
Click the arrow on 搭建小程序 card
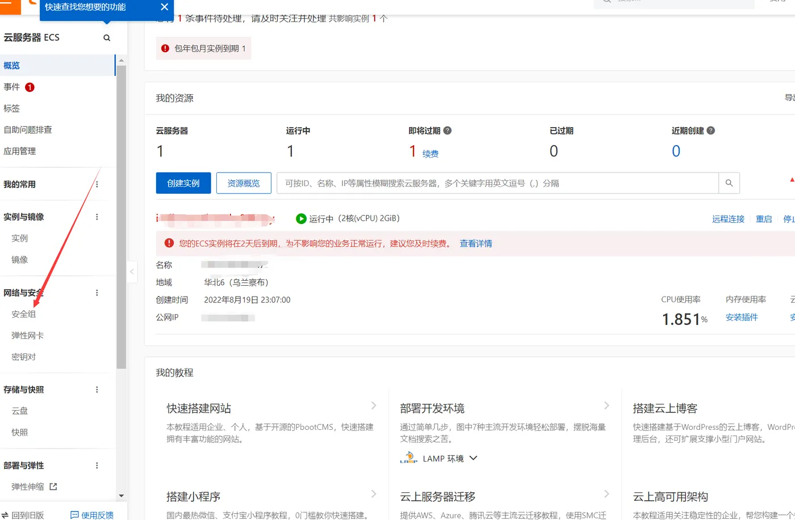(x=374, y=494)
